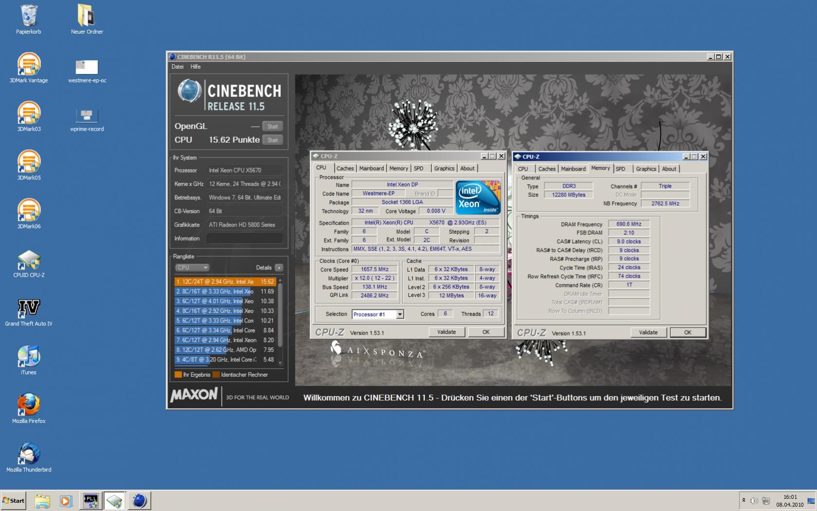Image resolution: width=817 pixels, height=511 pixels.
Task: Open the SPD tab in the left CPU-Z window
Action: pos(419,169)
